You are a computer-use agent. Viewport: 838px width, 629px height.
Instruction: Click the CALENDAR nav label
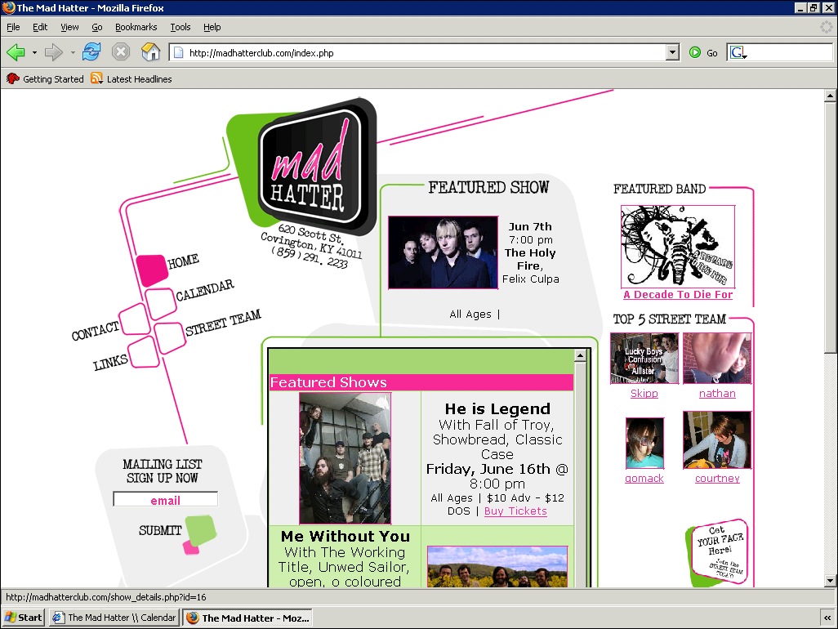pyautogui.click(x=205, y=290)
